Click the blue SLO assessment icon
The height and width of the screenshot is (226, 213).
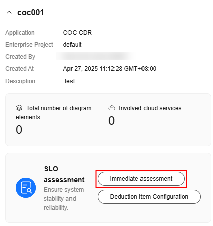[x=26, y=188]
